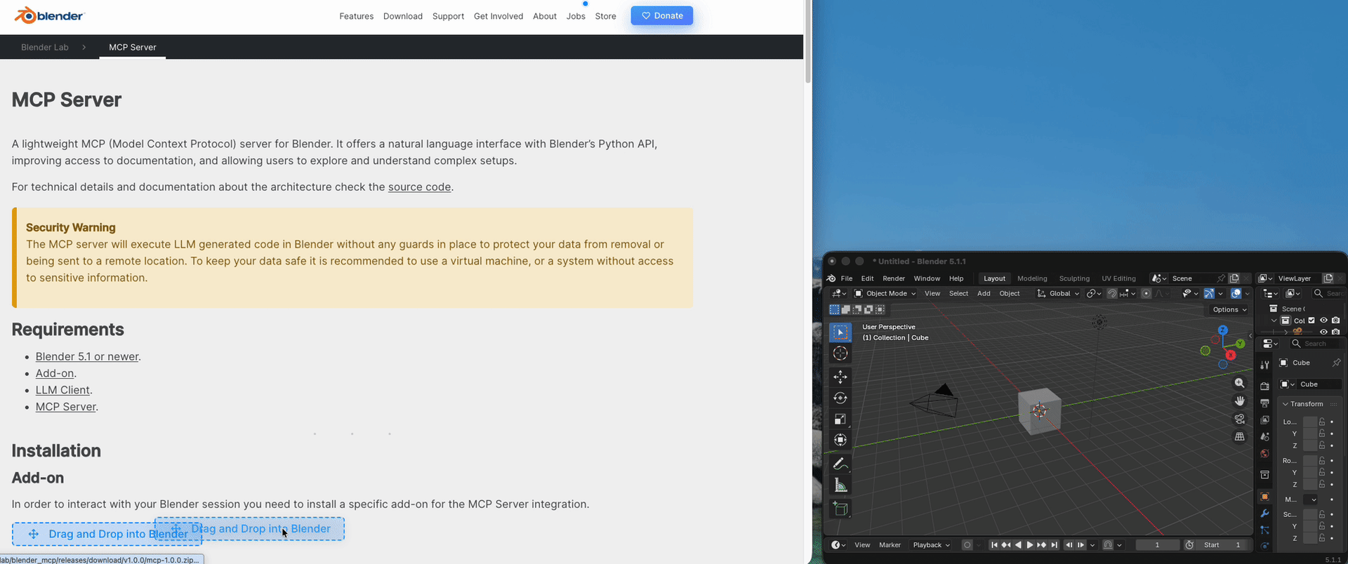The width and height of the screenshot is (1348, 564).
Task: Choose the Annotate pencil tool
Action: pos(840,464)
